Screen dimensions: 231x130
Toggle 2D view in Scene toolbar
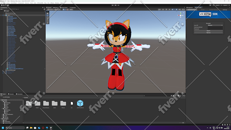pos(163,10)
